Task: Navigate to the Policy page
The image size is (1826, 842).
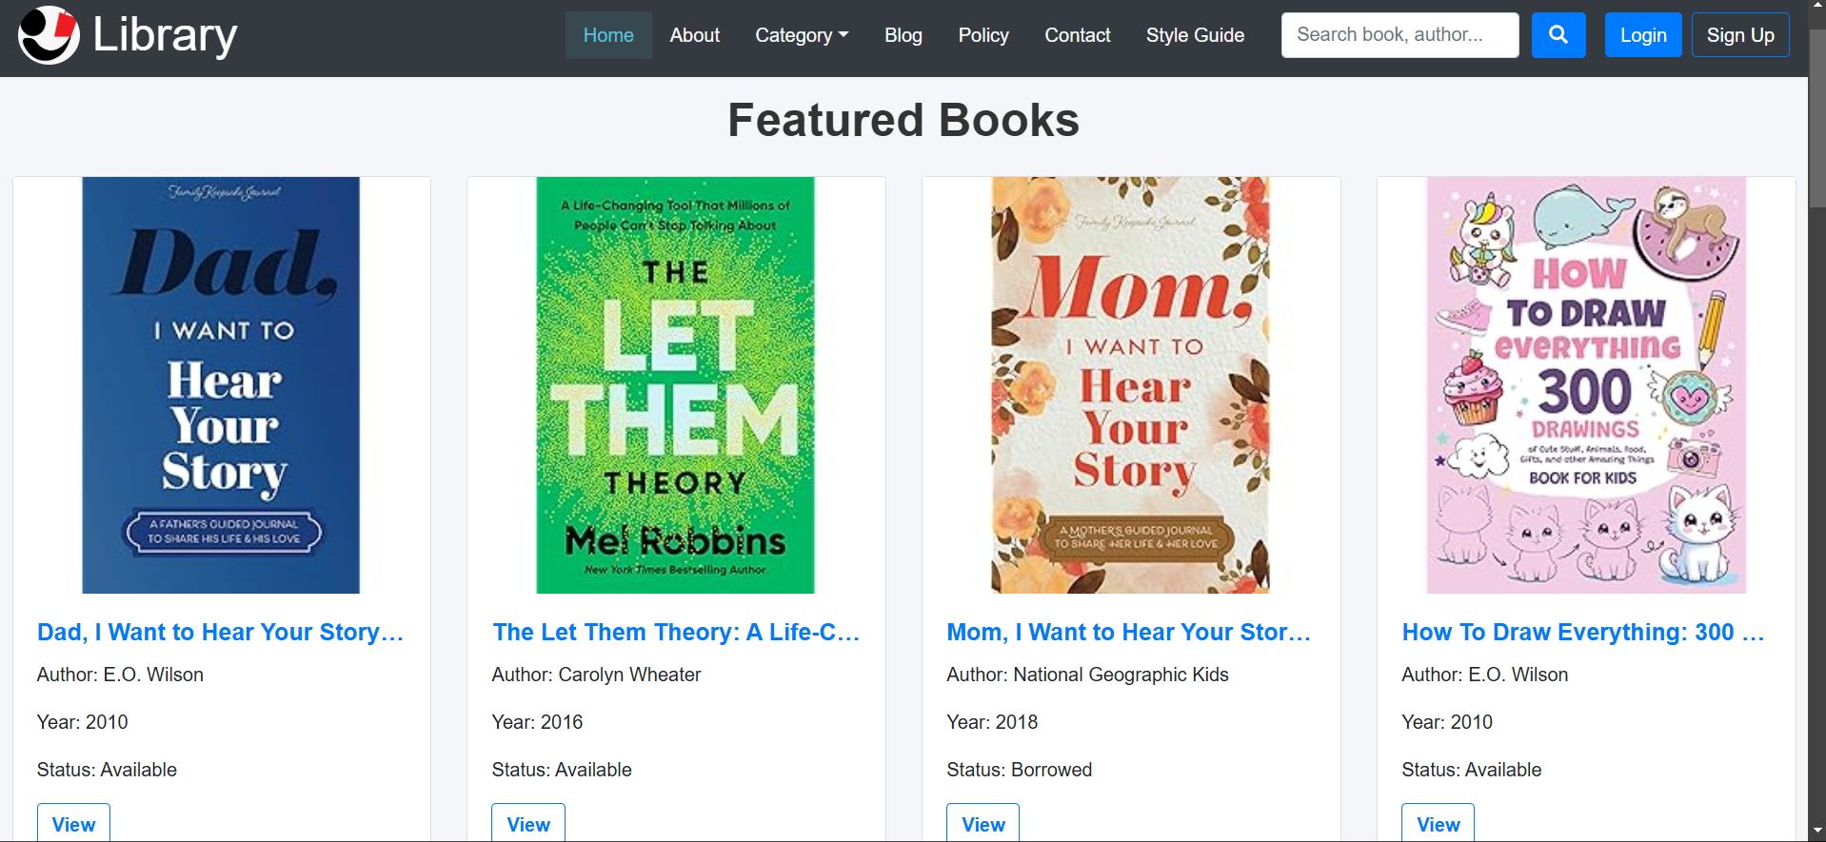Action: (x=982, y=35)
